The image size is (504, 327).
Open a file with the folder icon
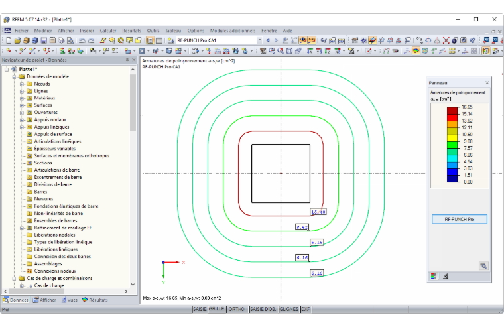17,40
